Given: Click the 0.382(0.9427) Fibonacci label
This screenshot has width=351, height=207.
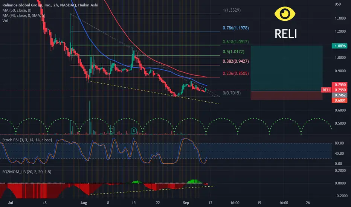Looking at the screenshot, I should 235,61.
